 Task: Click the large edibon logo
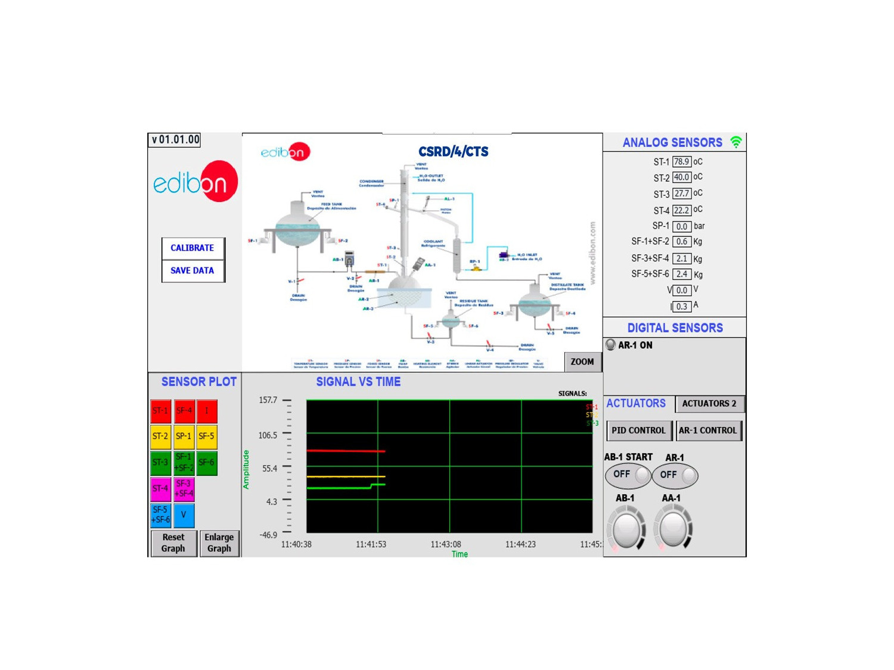(195, 182)
